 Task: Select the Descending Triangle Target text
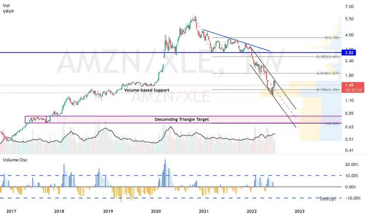click(x=182, y=119)
